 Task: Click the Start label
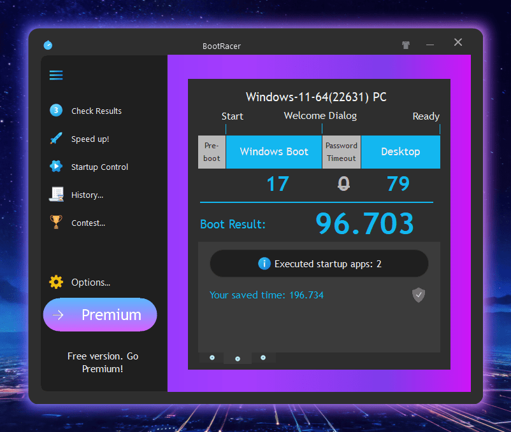[233, 116]
